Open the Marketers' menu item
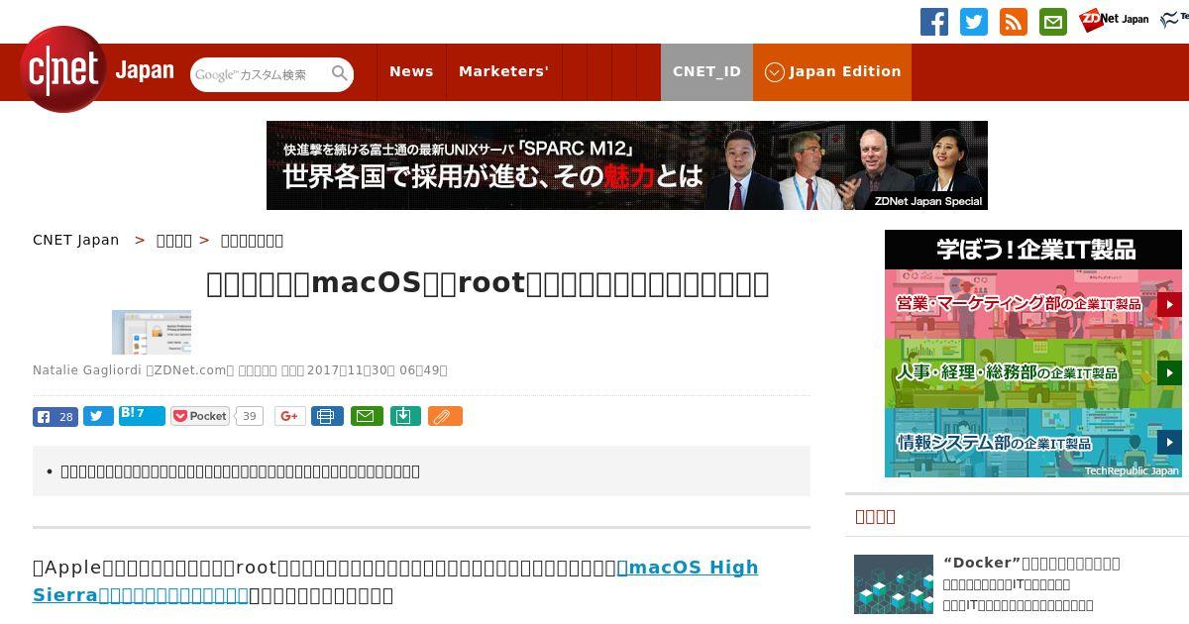 coord(503,71)
